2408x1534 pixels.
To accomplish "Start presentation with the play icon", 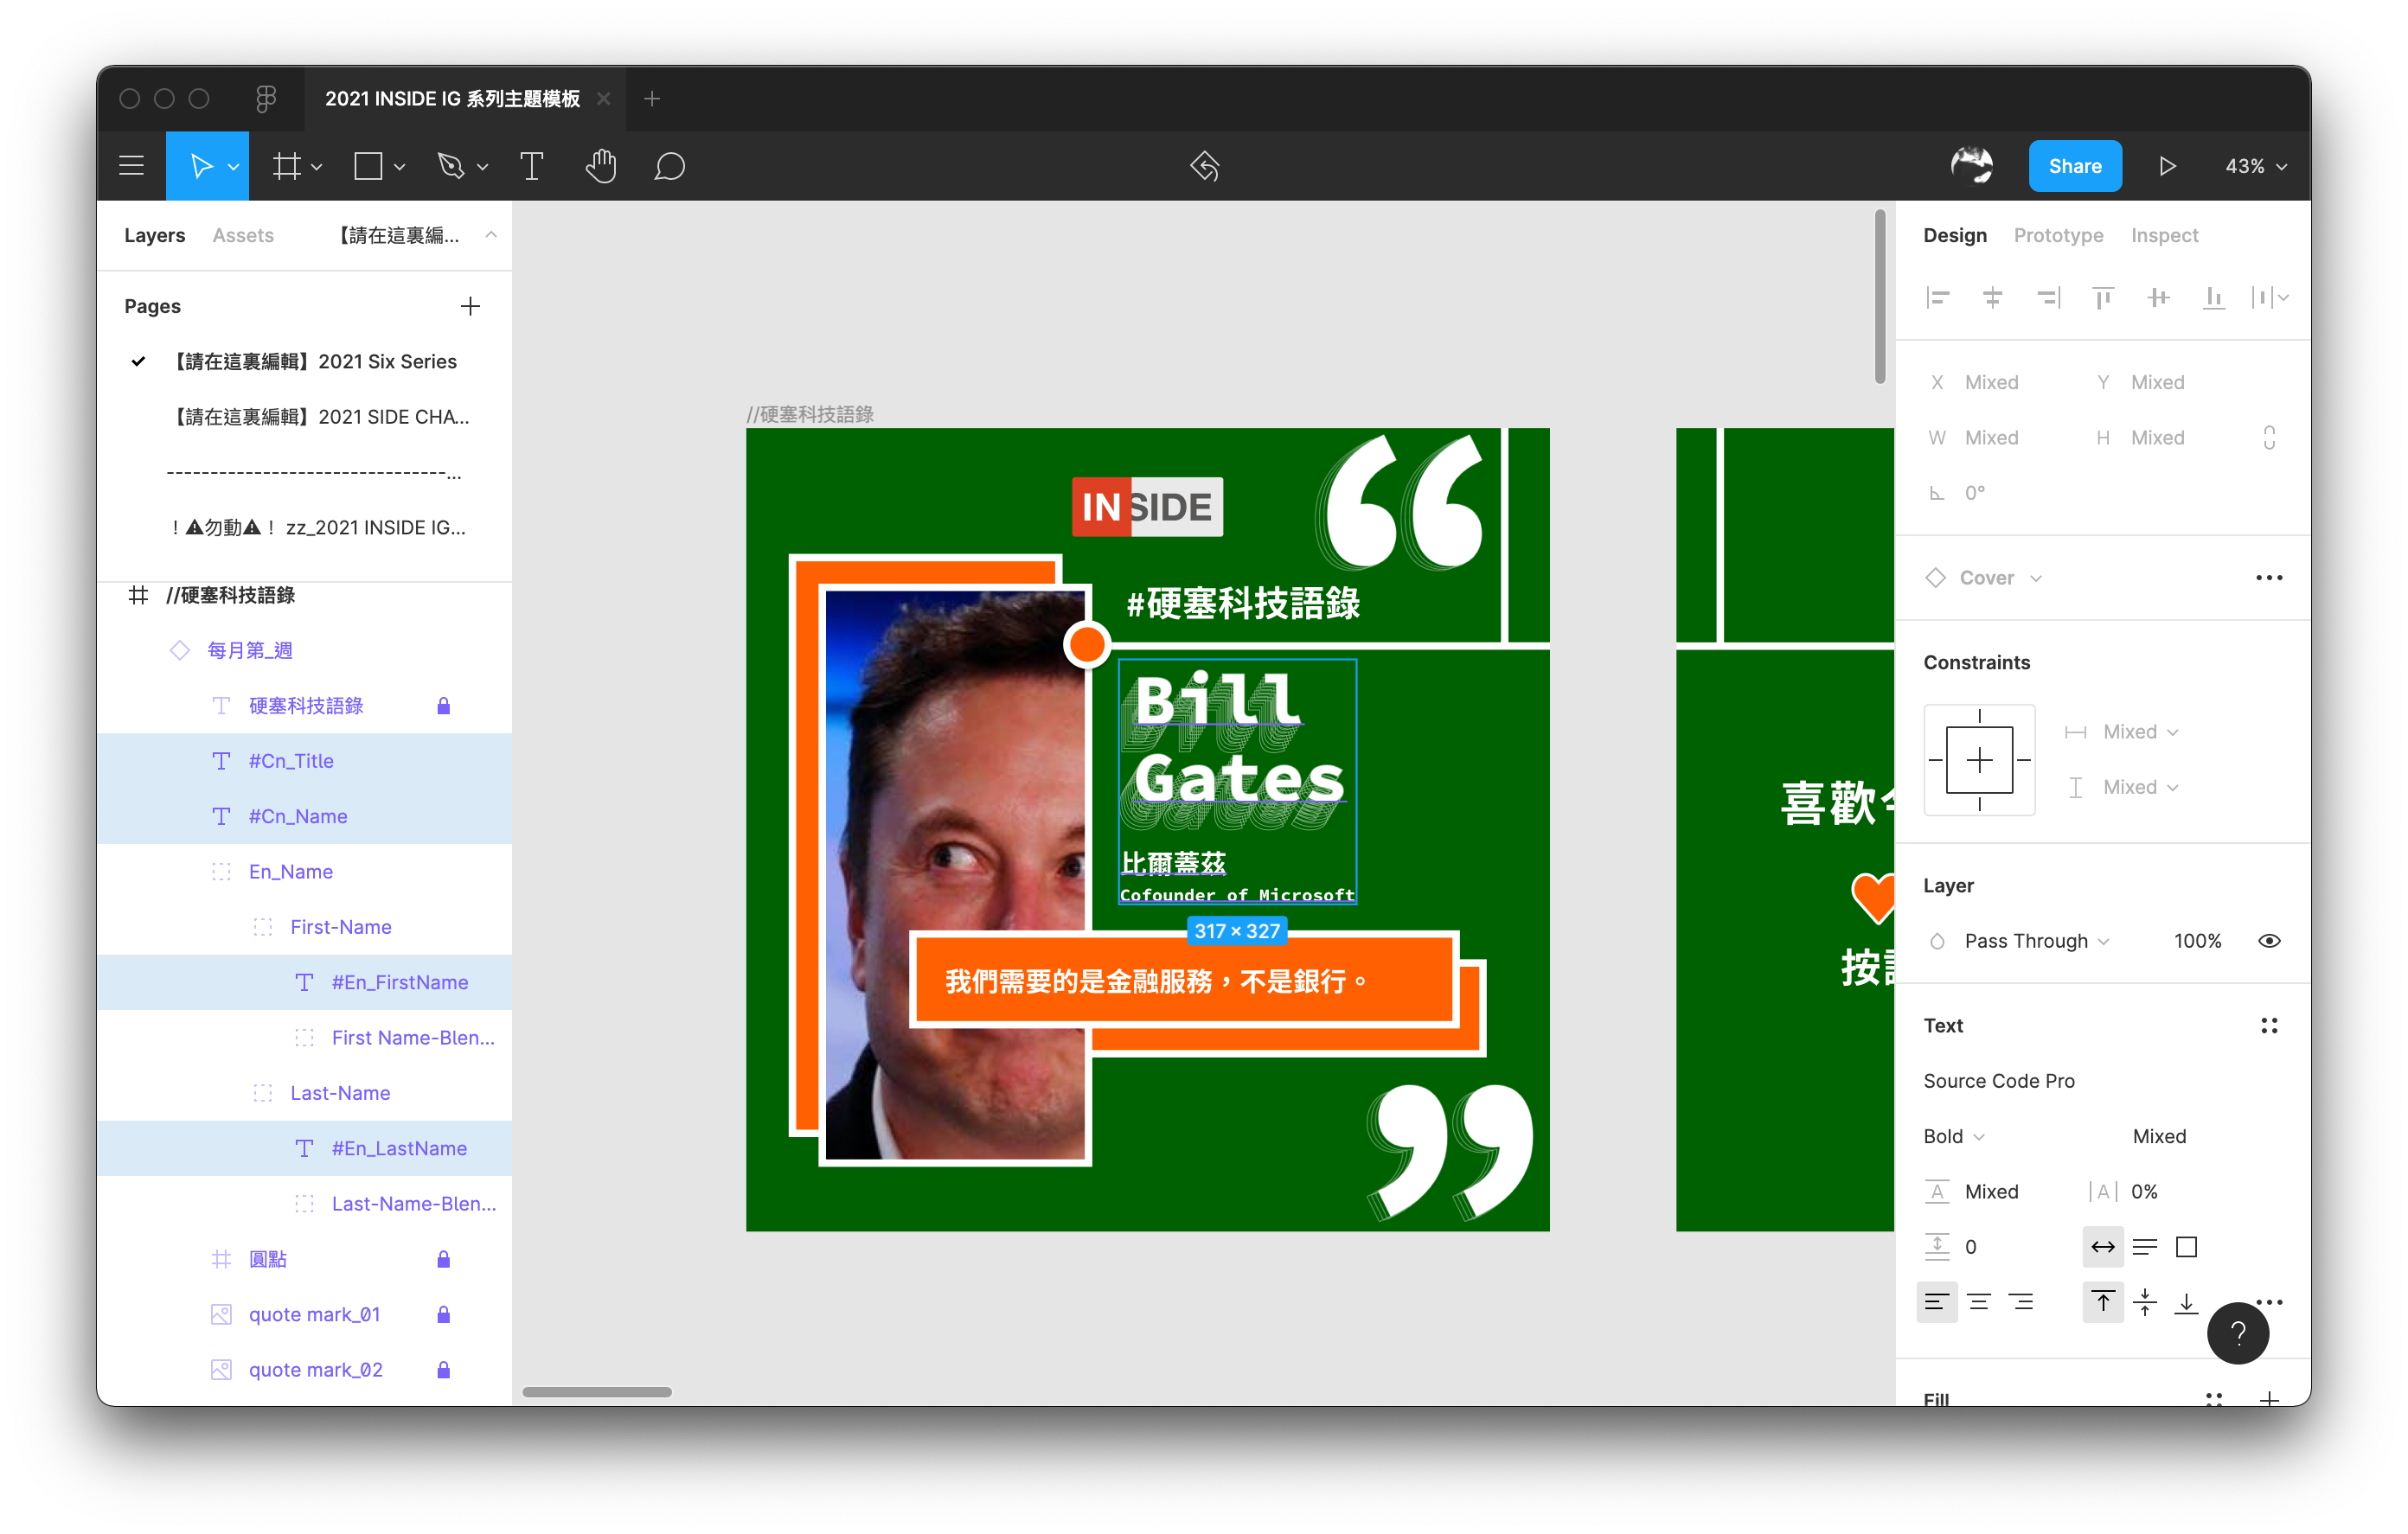I will pyautogui.click(x=2167, y=166).
